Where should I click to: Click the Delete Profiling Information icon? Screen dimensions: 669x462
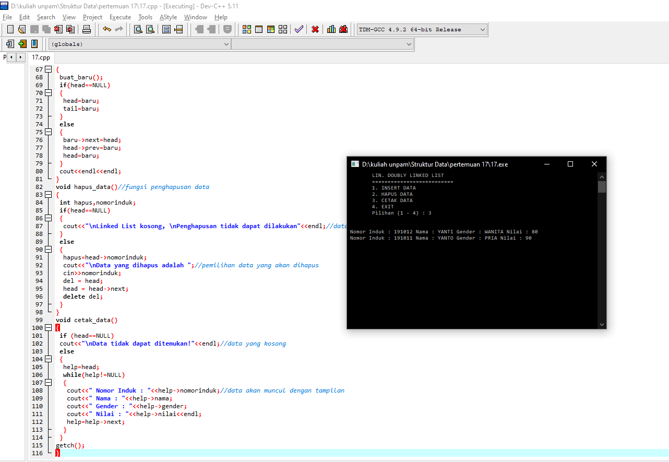point(343,29)
